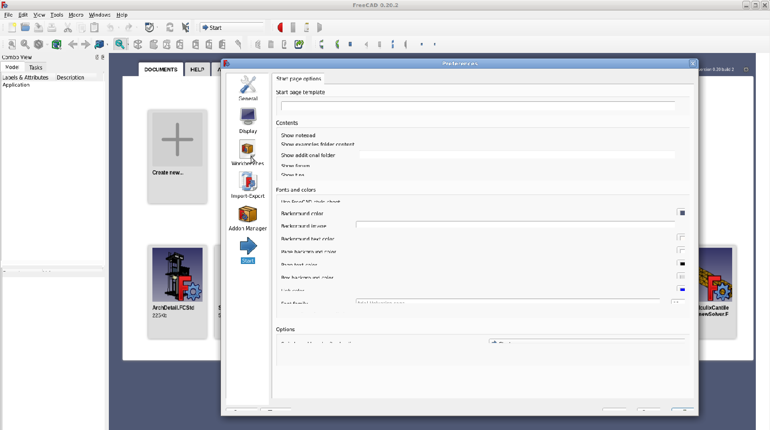Pick the Background color swatch

681,213
